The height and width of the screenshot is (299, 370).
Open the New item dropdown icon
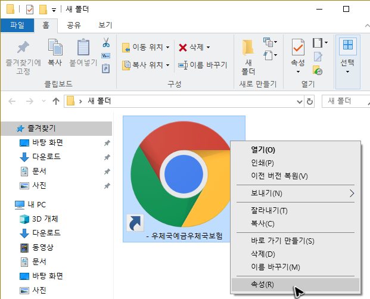(x=270, y=42)
